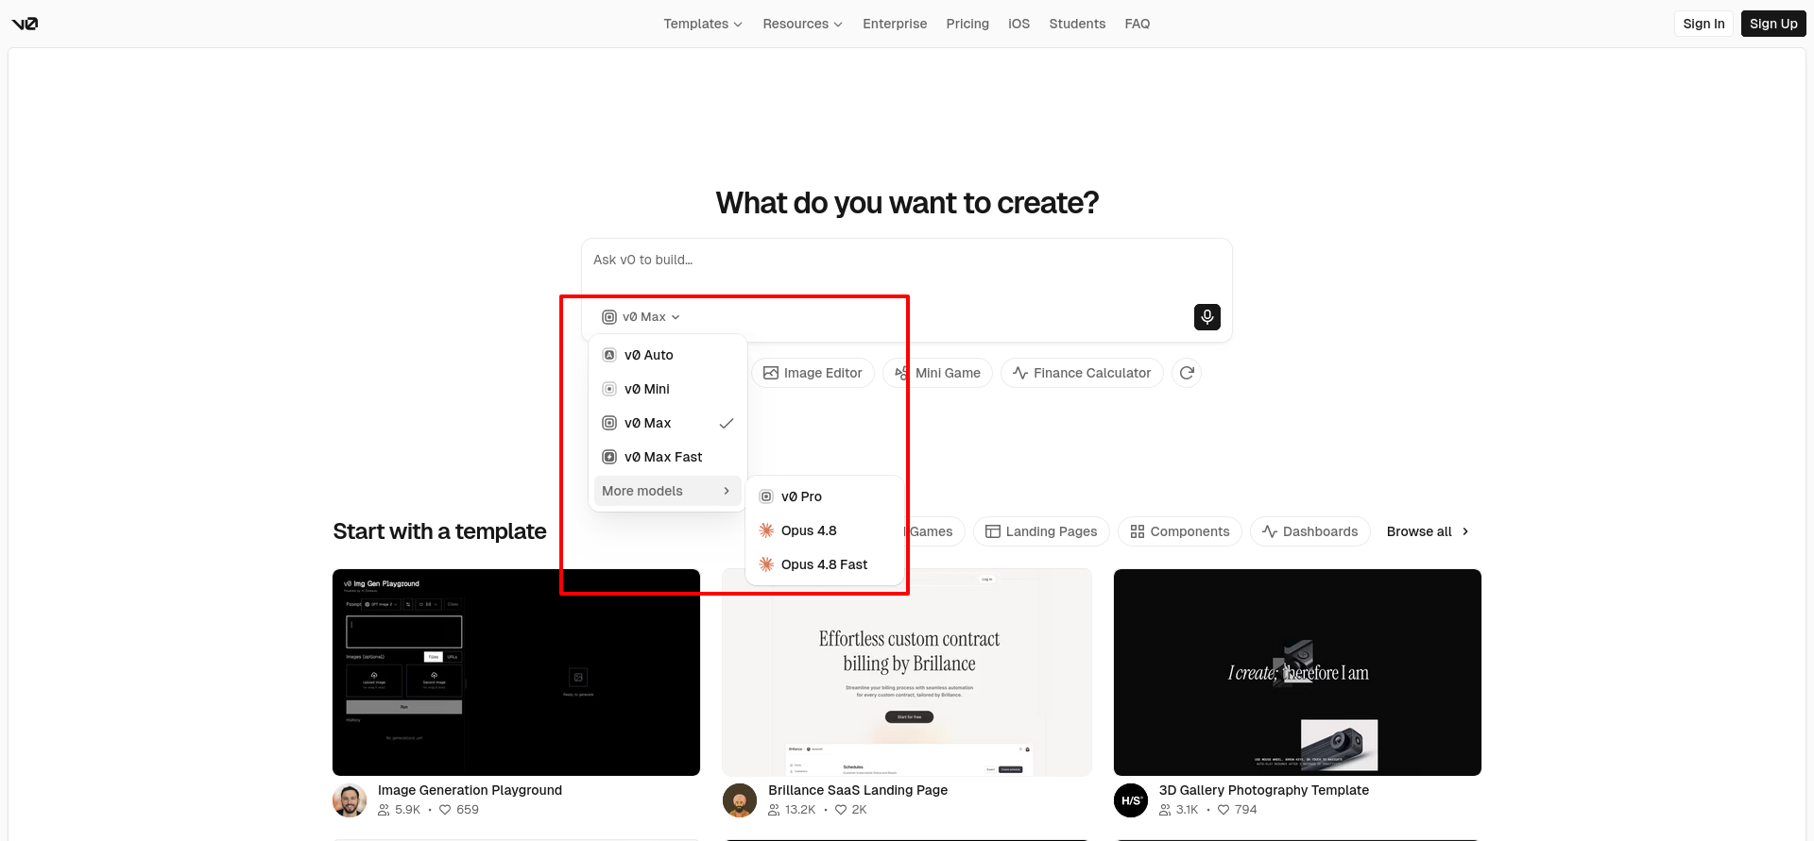Go to the Enterprise page
Screen dimensions: 1814x841
(895, 24)
